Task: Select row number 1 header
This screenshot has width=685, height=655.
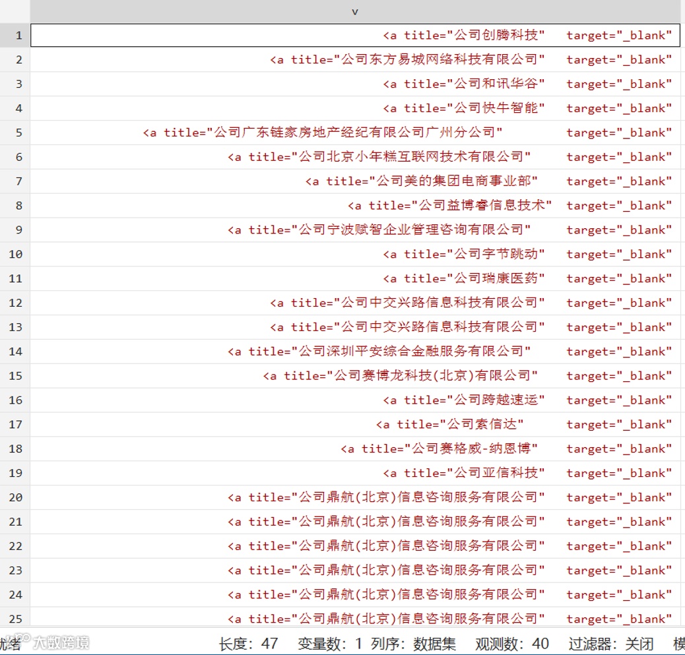Action: 15,36
